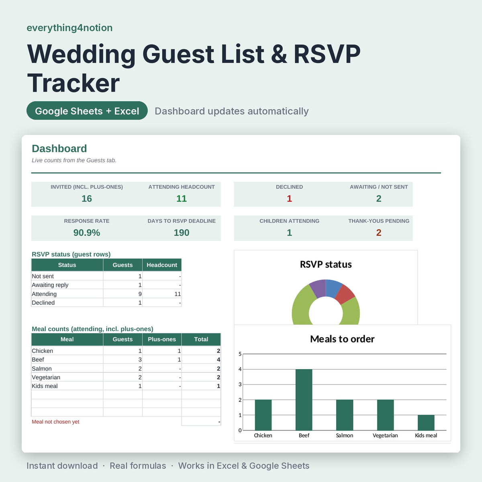Click the Declined status cell in the table
The width and height of the screenshot is (482, 482).
67,302
